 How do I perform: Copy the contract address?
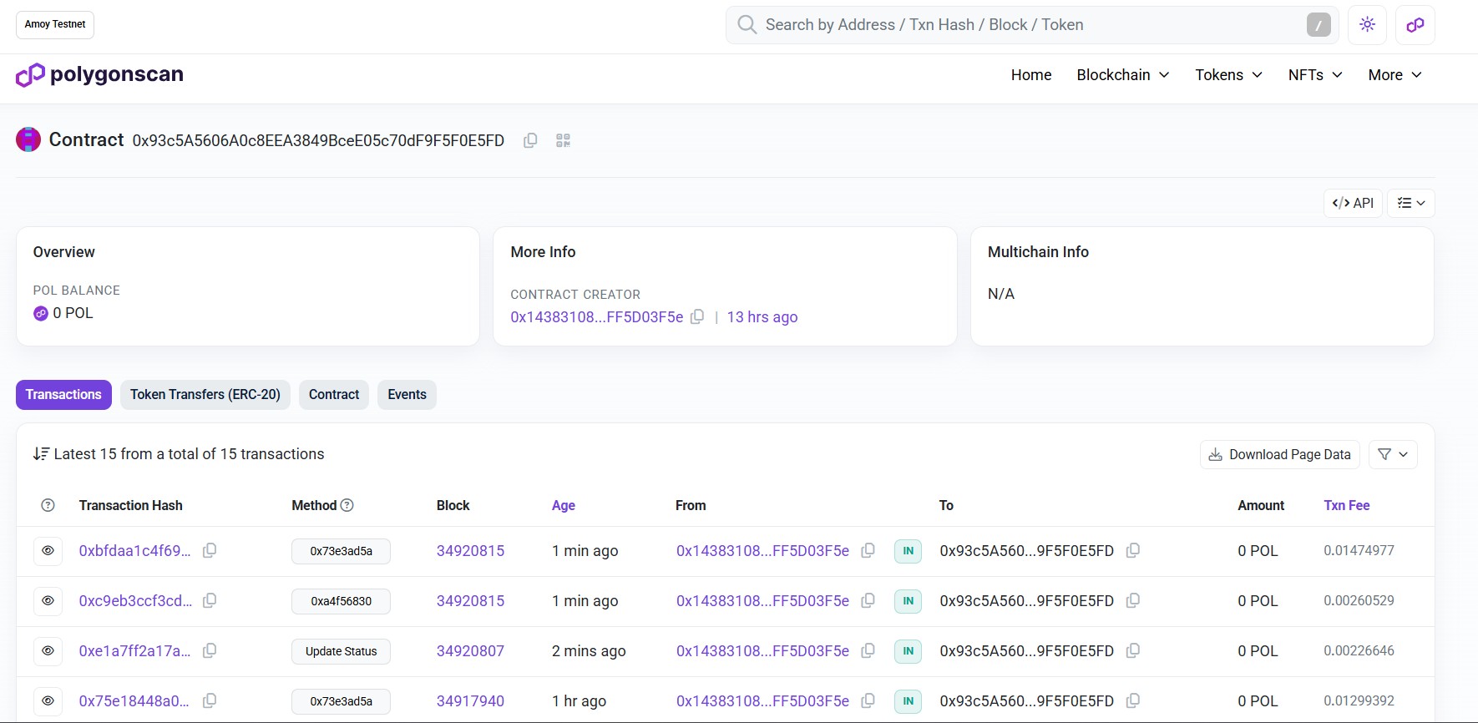pos(530,140)
